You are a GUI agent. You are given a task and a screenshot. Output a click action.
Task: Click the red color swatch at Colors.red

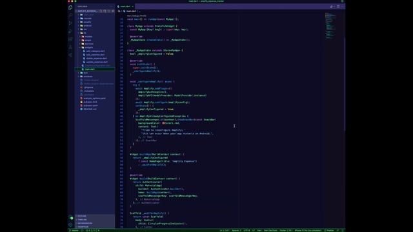pos(163,123)
